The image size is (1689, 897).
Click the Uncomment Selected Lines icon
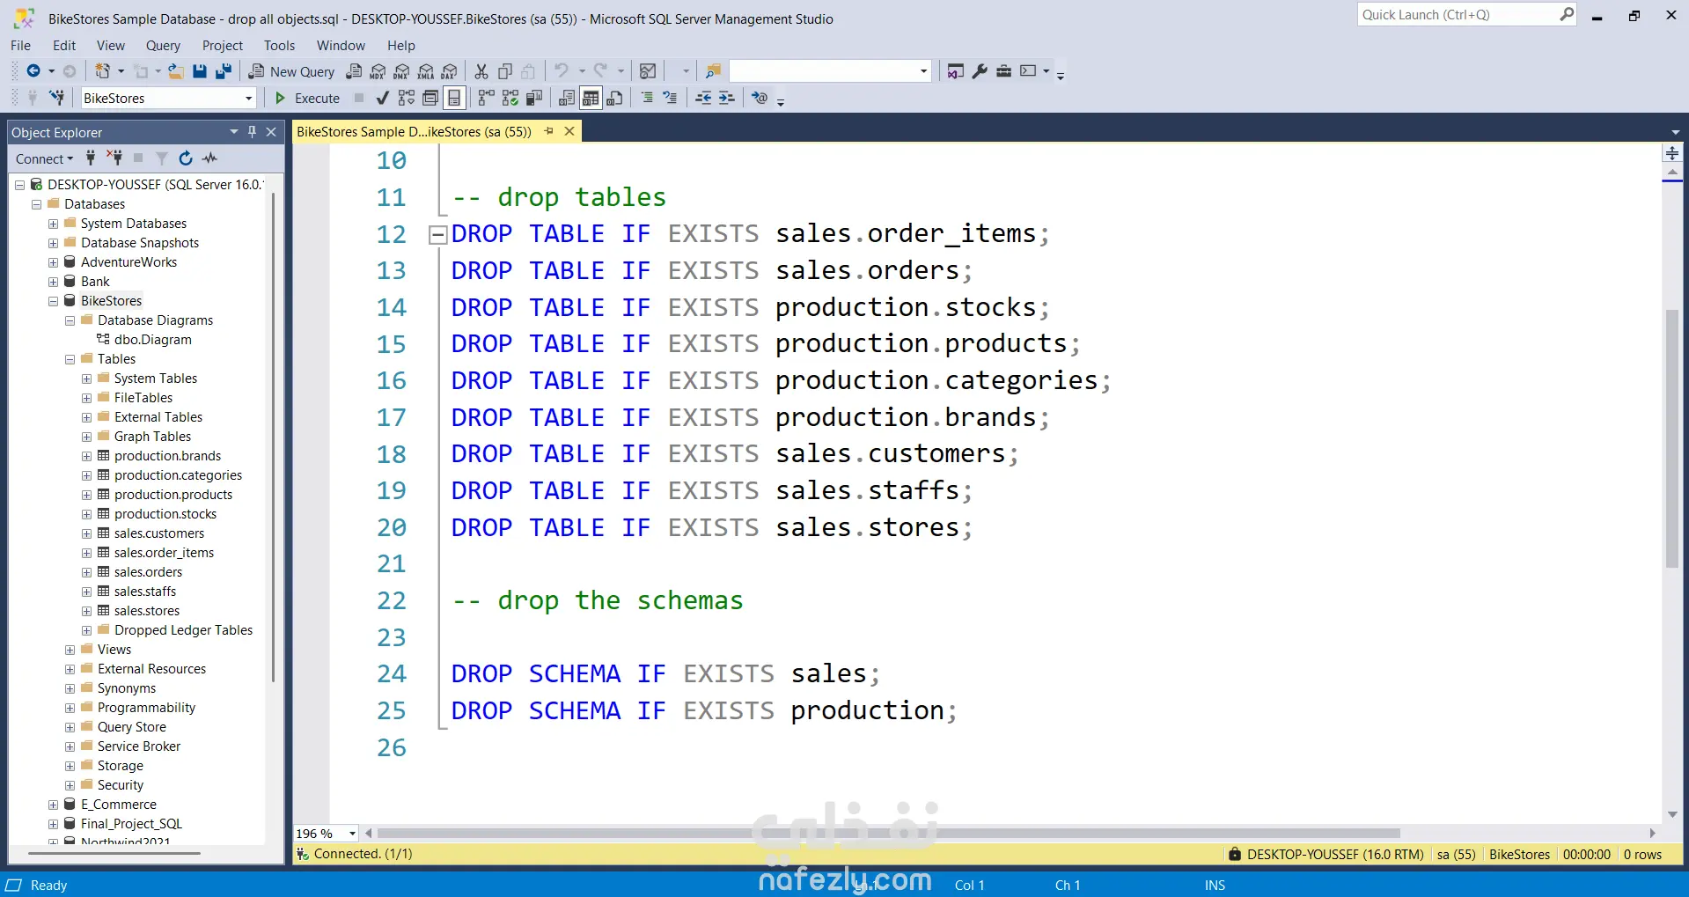click(x=670, y=98)
